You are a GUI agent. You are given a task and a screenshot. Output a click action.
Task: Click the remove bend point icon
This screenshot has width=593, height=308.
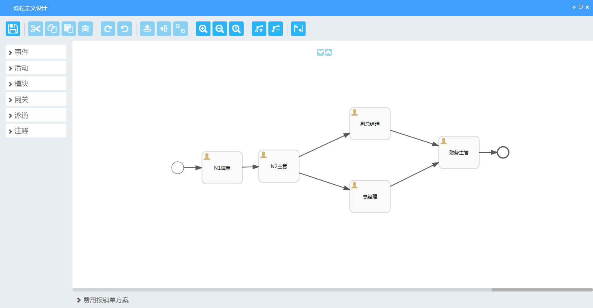point(276,29)
